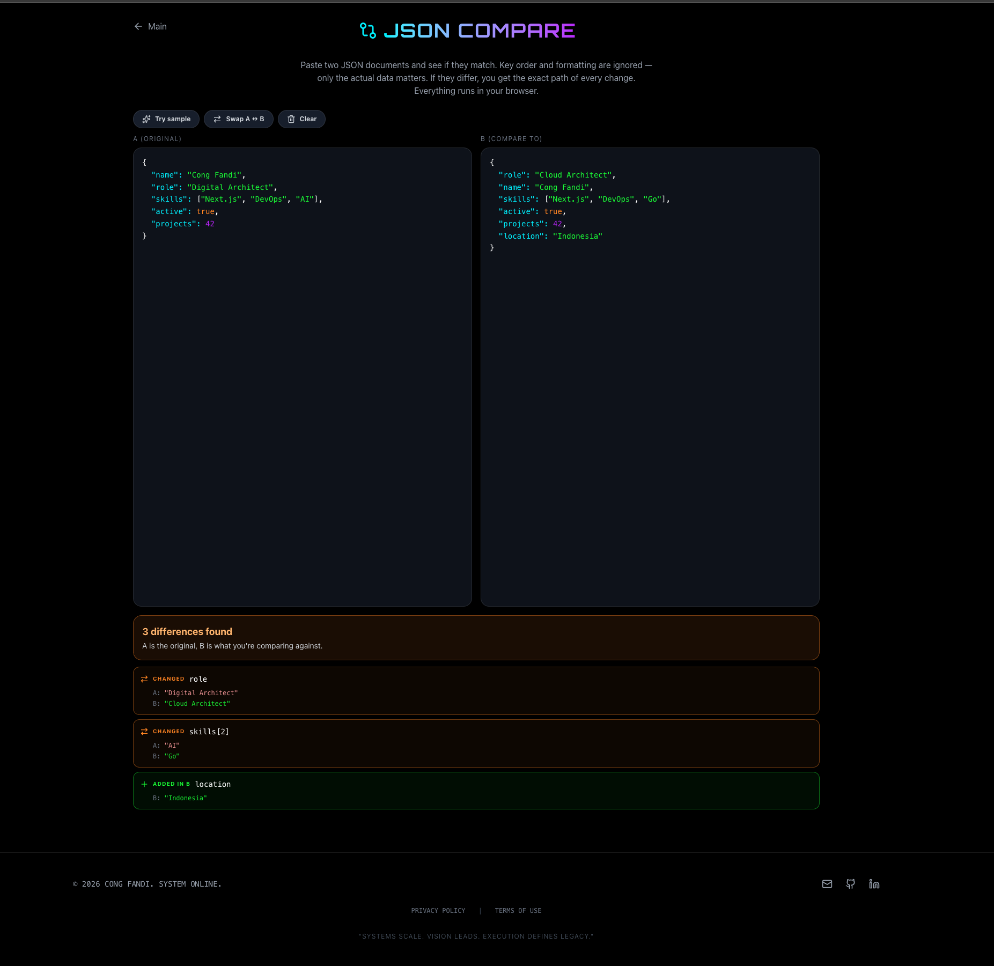
Task: Click "Cloud Architect" value in editor B
Action: 573,175
